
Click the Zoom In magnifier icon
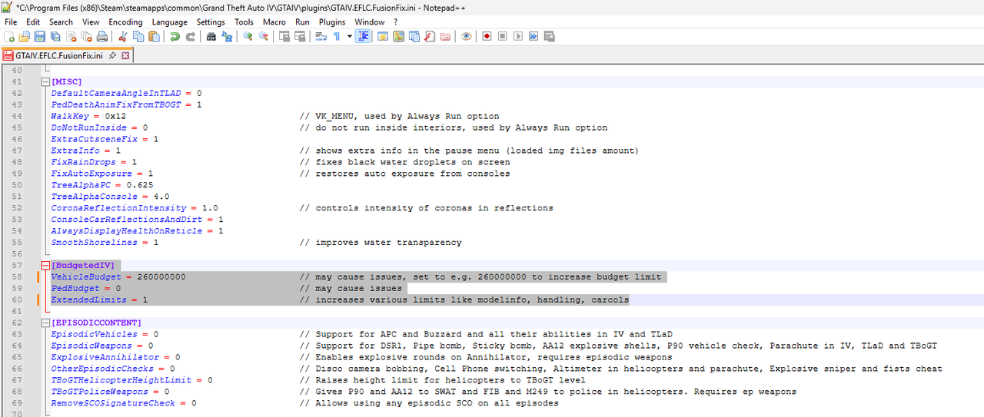248,36
